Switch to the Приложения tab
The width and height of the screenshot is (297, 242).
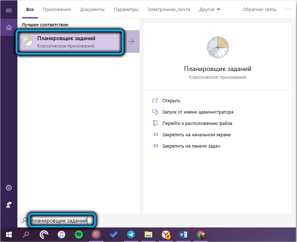pos(57,10)
